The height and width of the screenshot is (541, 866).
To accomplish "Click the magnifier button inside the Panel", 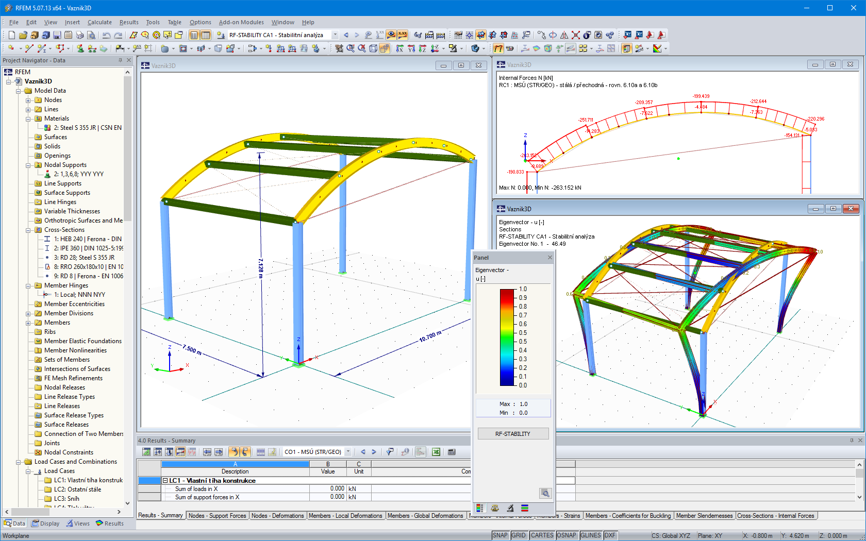I will [545, 493].
